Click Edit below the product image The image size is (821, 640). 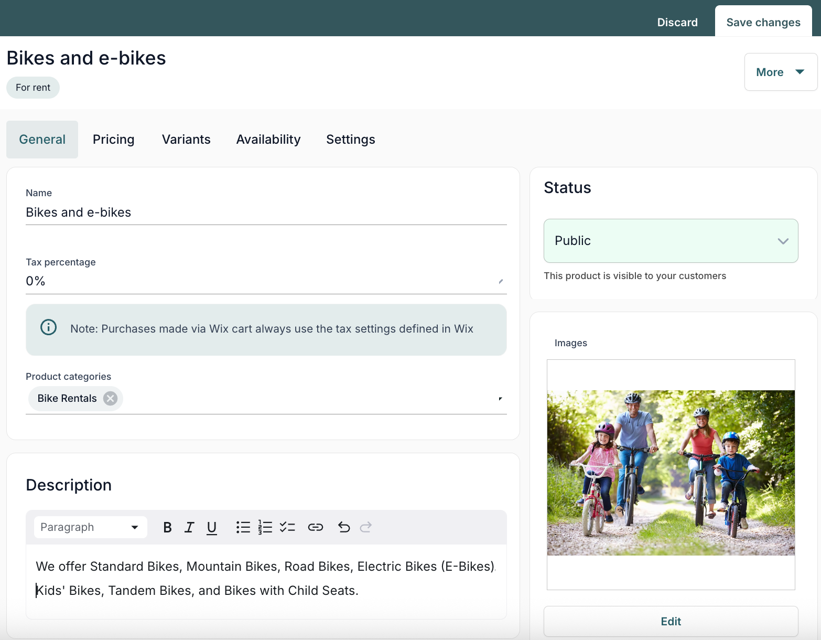pos(671,622)
